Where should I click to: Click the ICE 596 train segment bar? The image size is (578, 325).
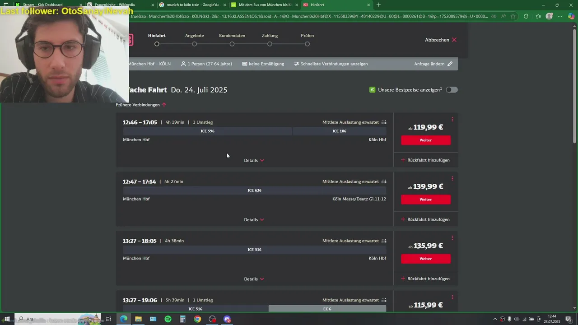(x=208, y=131)
